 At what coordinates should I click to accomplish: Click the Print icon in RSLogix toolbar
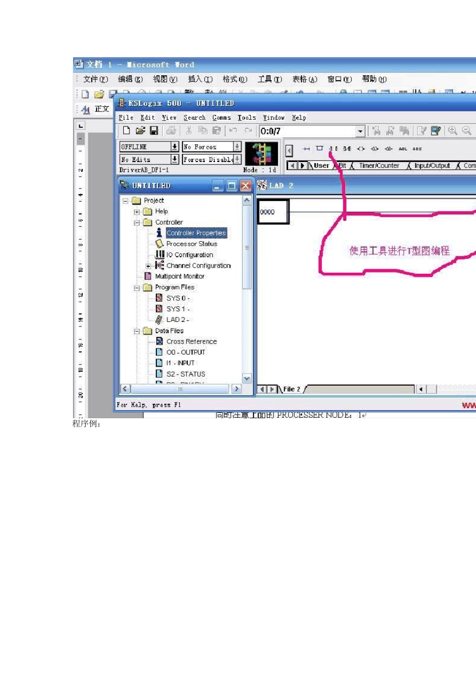[171, 131]
